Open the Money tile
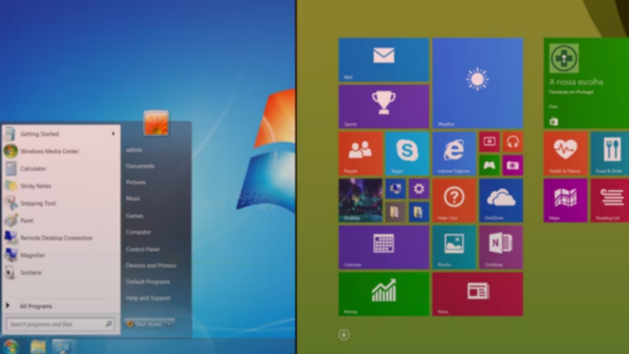The height and width of the screenshot is (354, 629). 383,295
